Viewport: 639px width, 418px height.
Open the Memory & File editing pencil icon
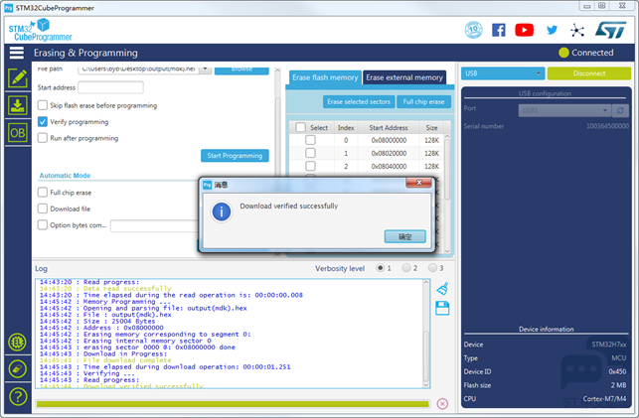coord(18,78)
